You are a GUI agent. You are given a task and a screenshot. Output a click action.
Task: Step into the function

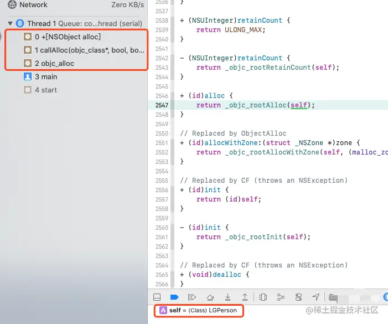tap(227, 297)
